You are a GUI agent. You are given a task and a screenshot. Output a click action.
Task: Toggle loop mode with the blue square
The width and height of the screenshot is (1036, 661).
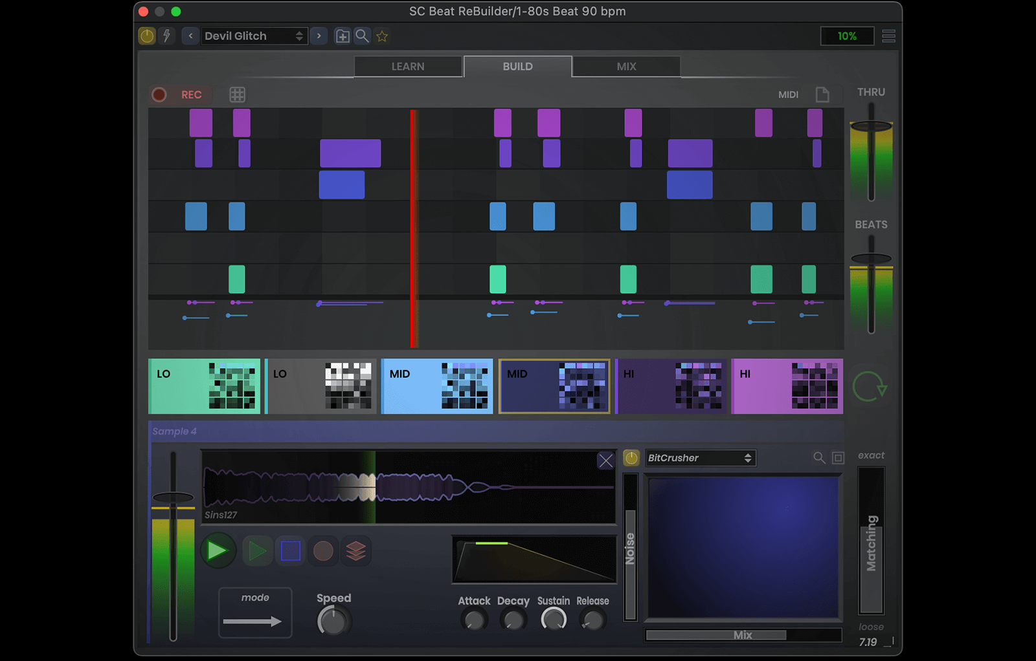point(290,551)
